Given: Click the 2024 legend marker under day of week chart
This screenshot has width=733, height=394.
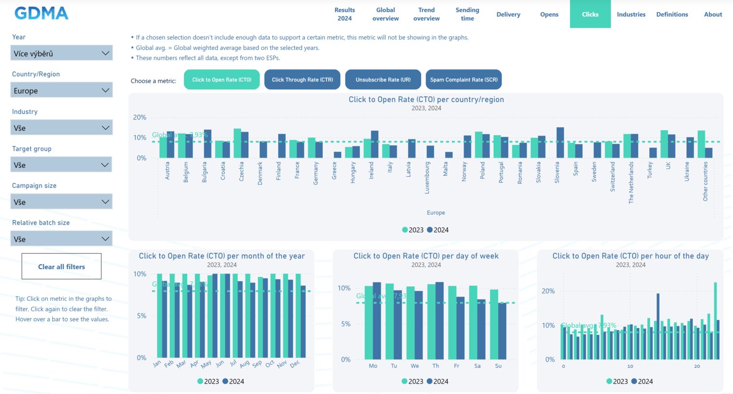Looking at the screenshot, I should click(430, 381).
